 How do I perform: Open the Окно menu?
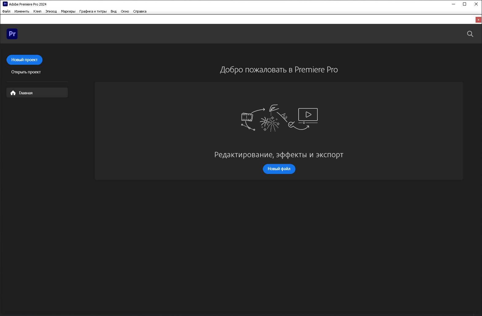(125, 11)
